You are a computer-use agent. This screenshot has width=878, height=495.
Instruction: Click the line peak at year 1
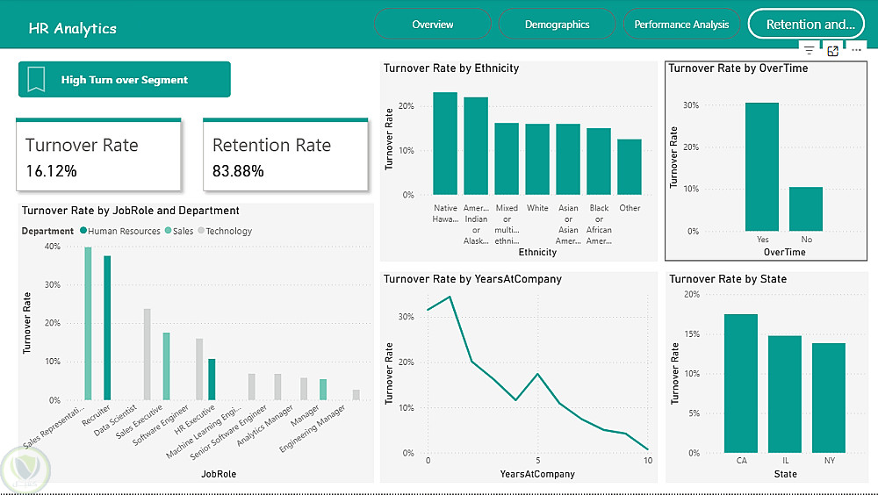[450, 297]
